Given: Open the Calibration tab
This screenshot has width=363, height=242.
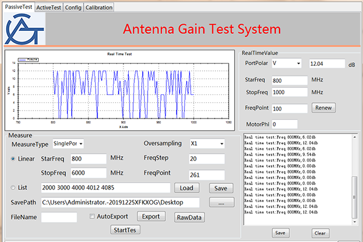Looking at the screenshot, I should tap(99, 7).
